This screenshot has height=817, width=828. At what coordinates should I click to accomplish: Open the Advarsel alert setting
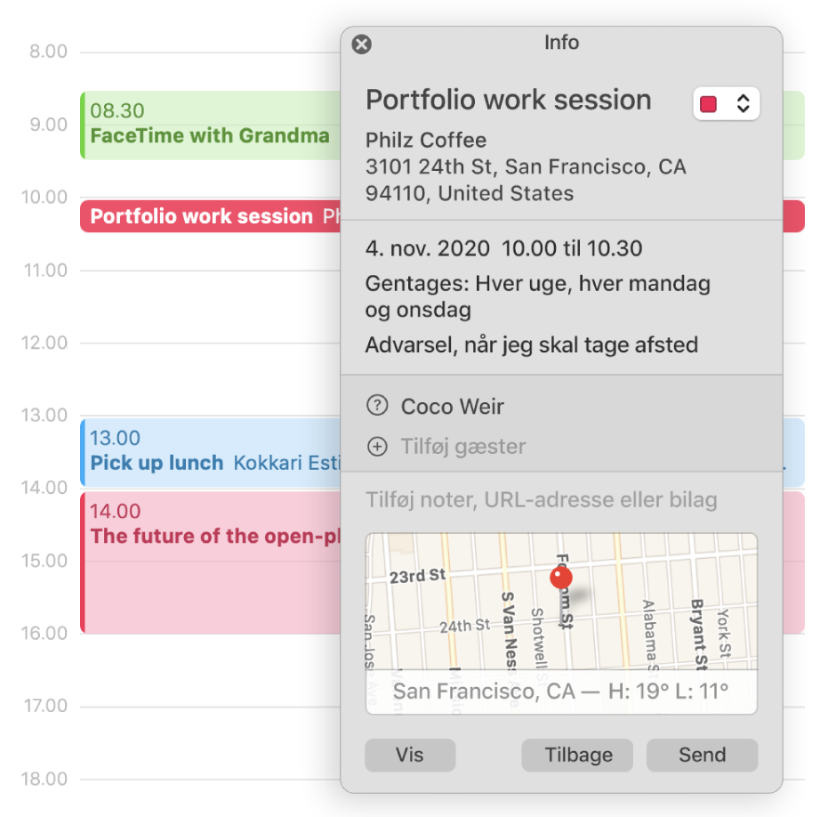[531, 345]
